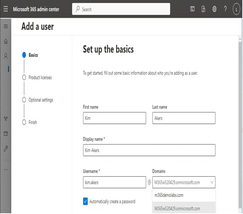The image size is (243, 214).
Task: Open Billing card icon in left navigation
Action: [6, 134]
